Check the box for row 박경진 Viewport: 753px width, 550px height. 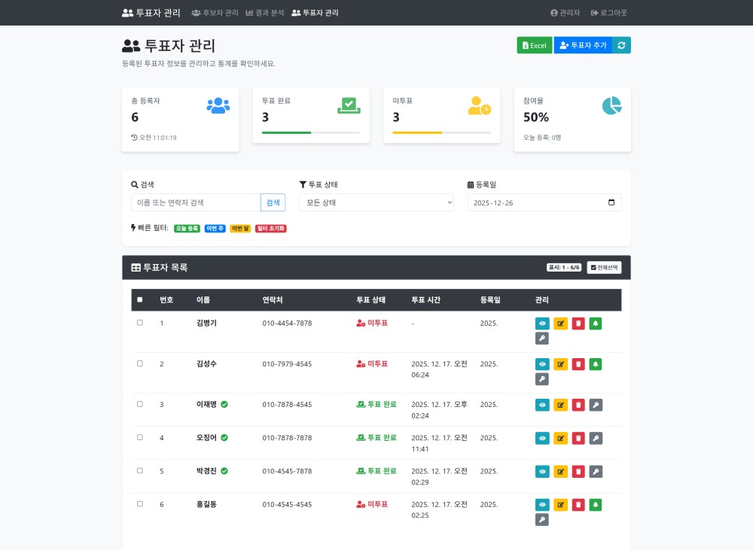(x=140, y=471)
